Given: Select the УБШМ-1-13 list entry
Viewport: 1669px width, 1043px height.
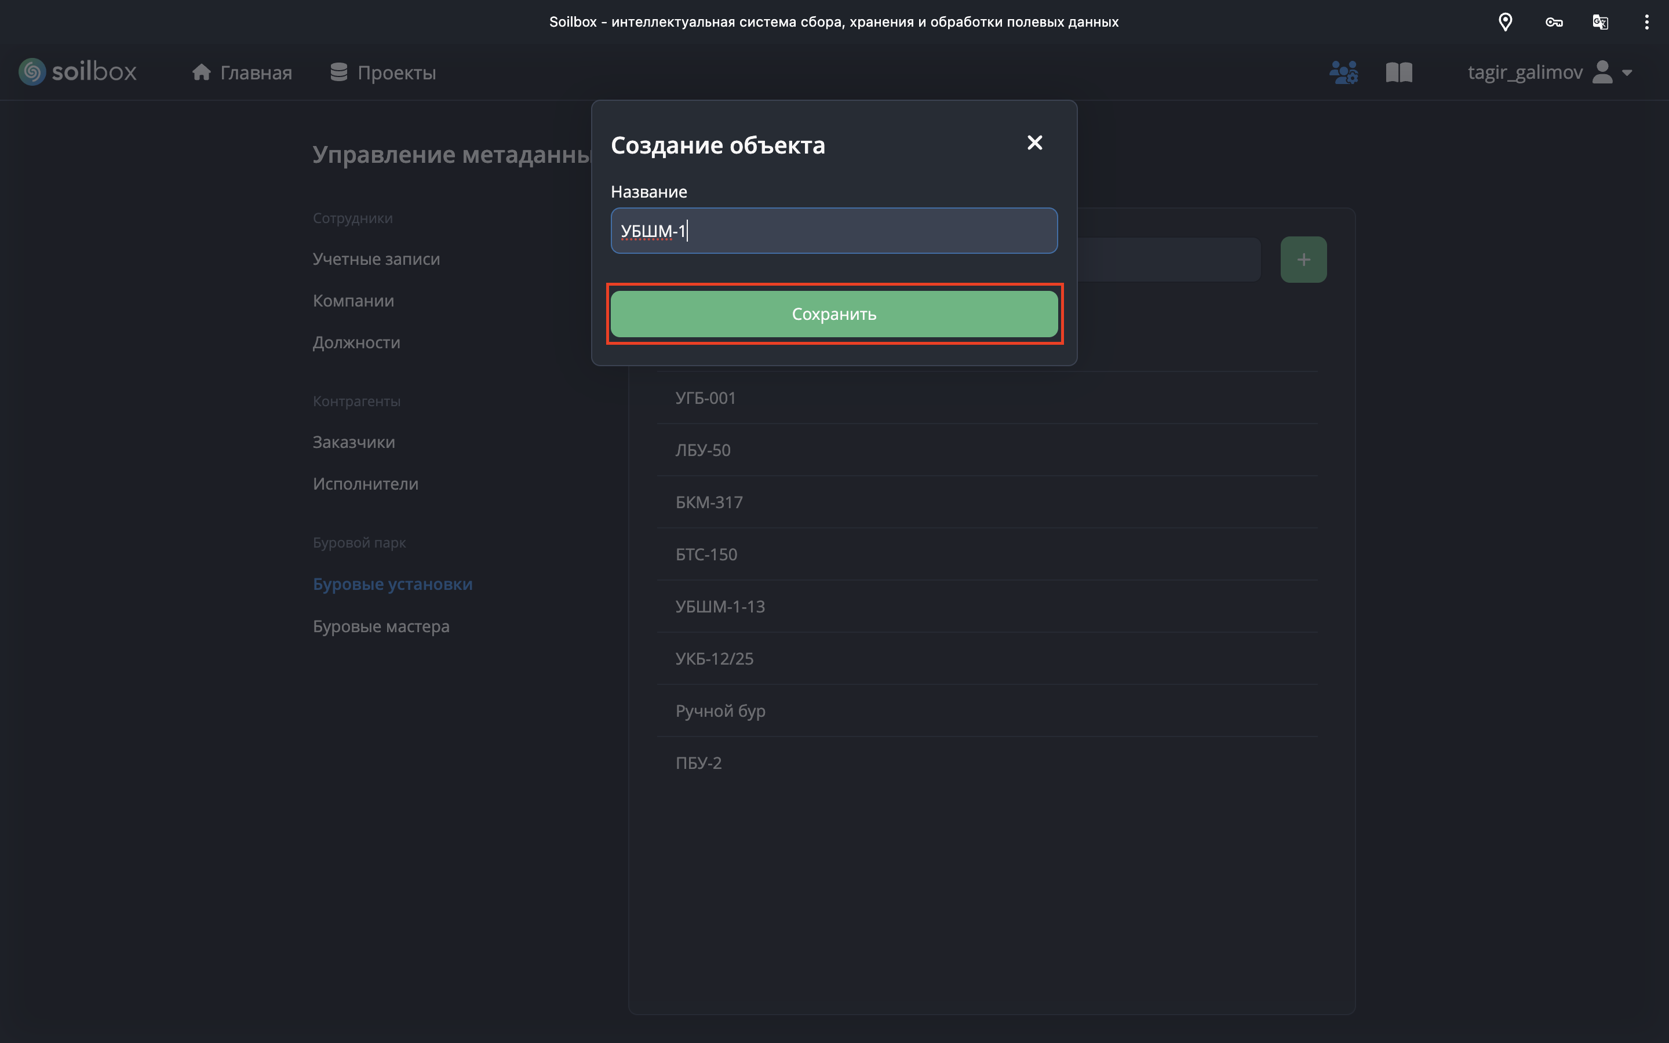Looking at the screenshot, I should [x=720, y=606].
